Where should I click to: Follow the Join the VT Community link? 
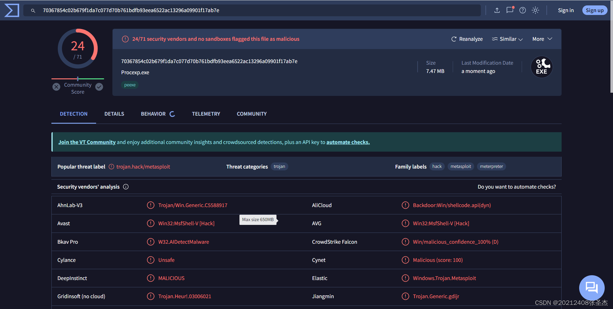point(87,142)
